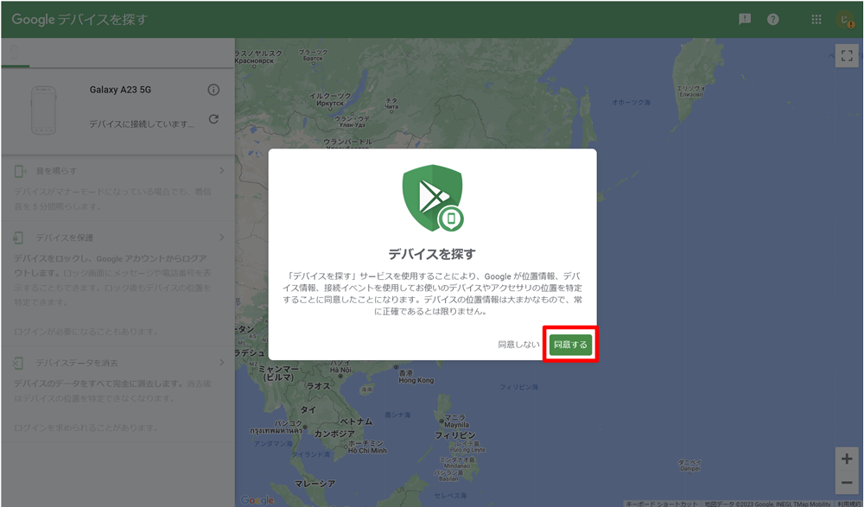Zoom out the map with minus button
Viewport: 864px width, 507px height.
tap(847, 483)
